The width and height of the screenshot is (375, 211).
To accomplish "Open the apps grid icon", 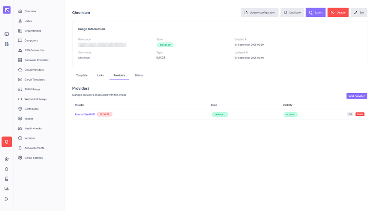I will 7,44.
